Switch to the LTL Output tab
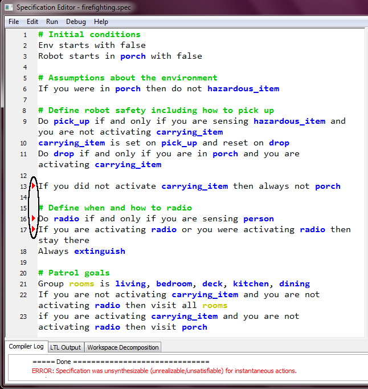The width and height of the screenshot is (368, 389). 66,347
